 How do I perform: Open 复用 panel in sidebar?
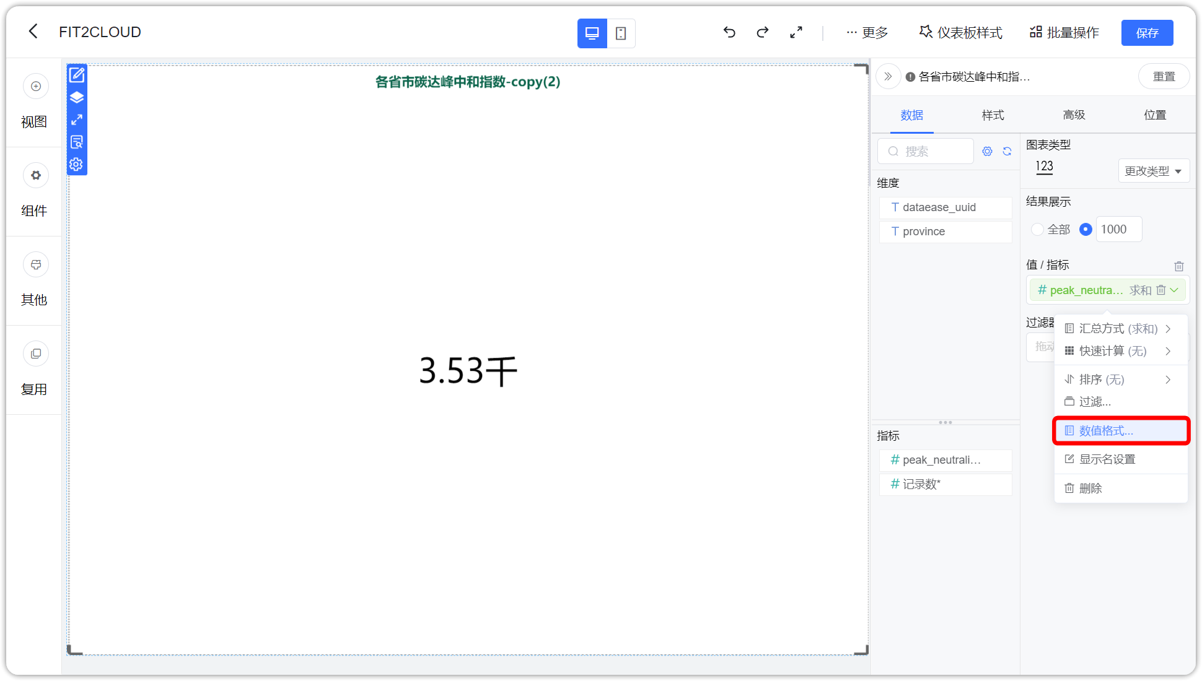[x=34, y=370]
